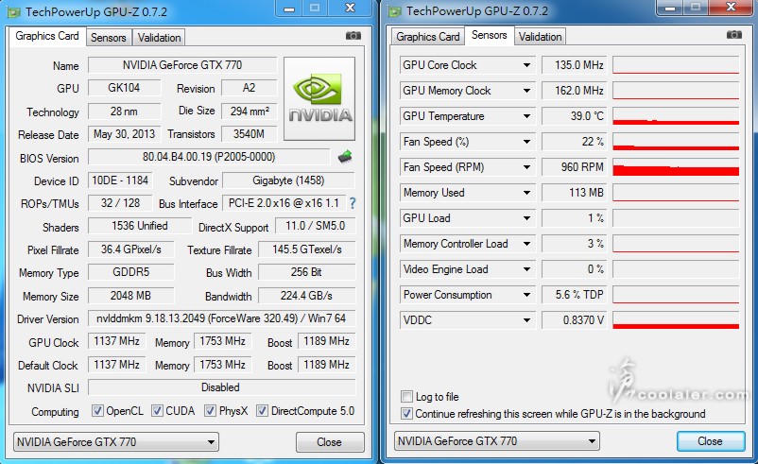Toggle the PhysX checkbox
Viewport: 758px width, 464px height.
[210, 411]
